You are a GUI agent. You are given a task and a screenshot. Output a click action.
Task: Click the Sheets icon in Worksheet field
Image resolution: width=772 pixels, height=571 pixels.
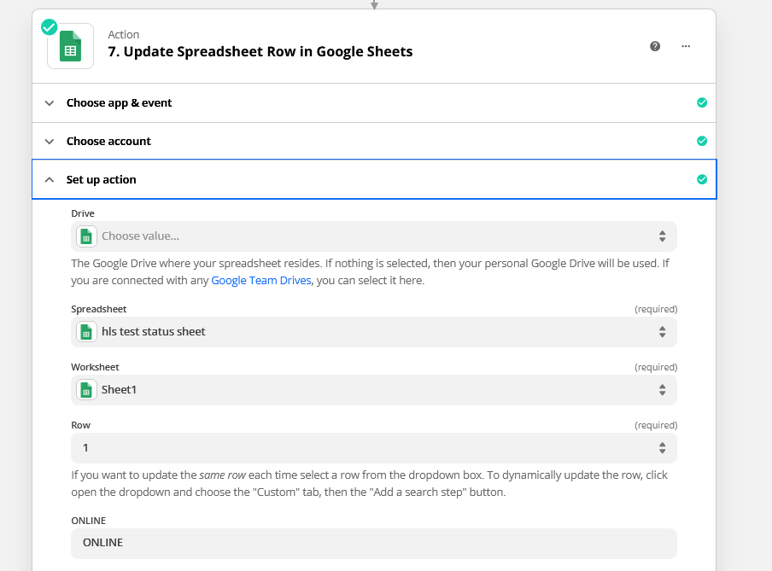click(x=85, y=390)
